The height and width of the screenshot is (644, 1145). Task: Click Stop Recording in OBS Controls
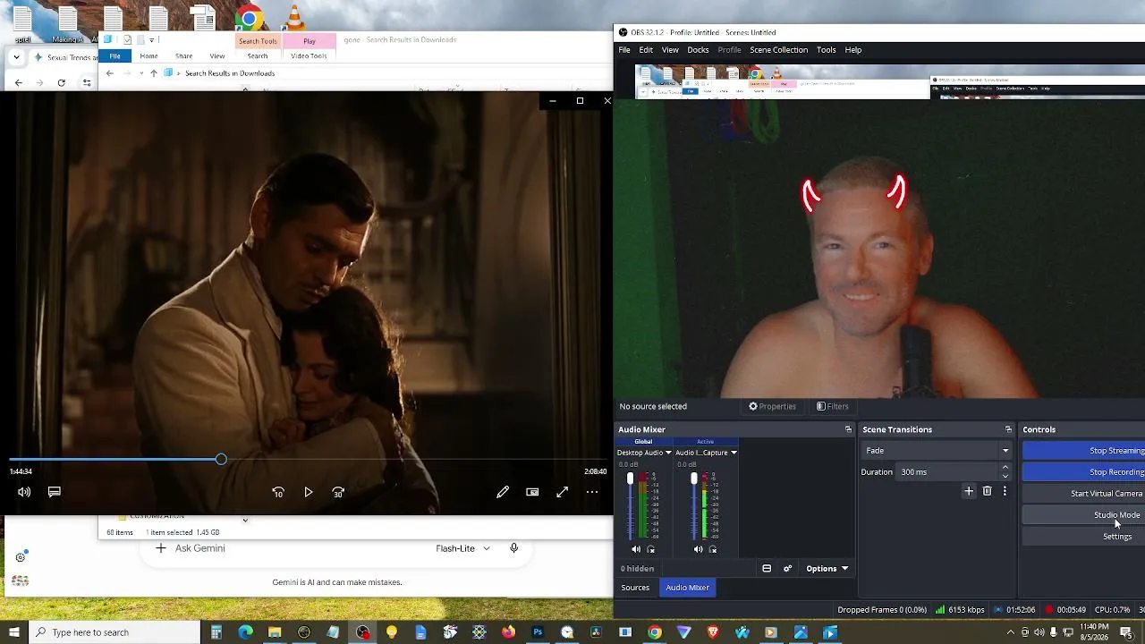1083,472
